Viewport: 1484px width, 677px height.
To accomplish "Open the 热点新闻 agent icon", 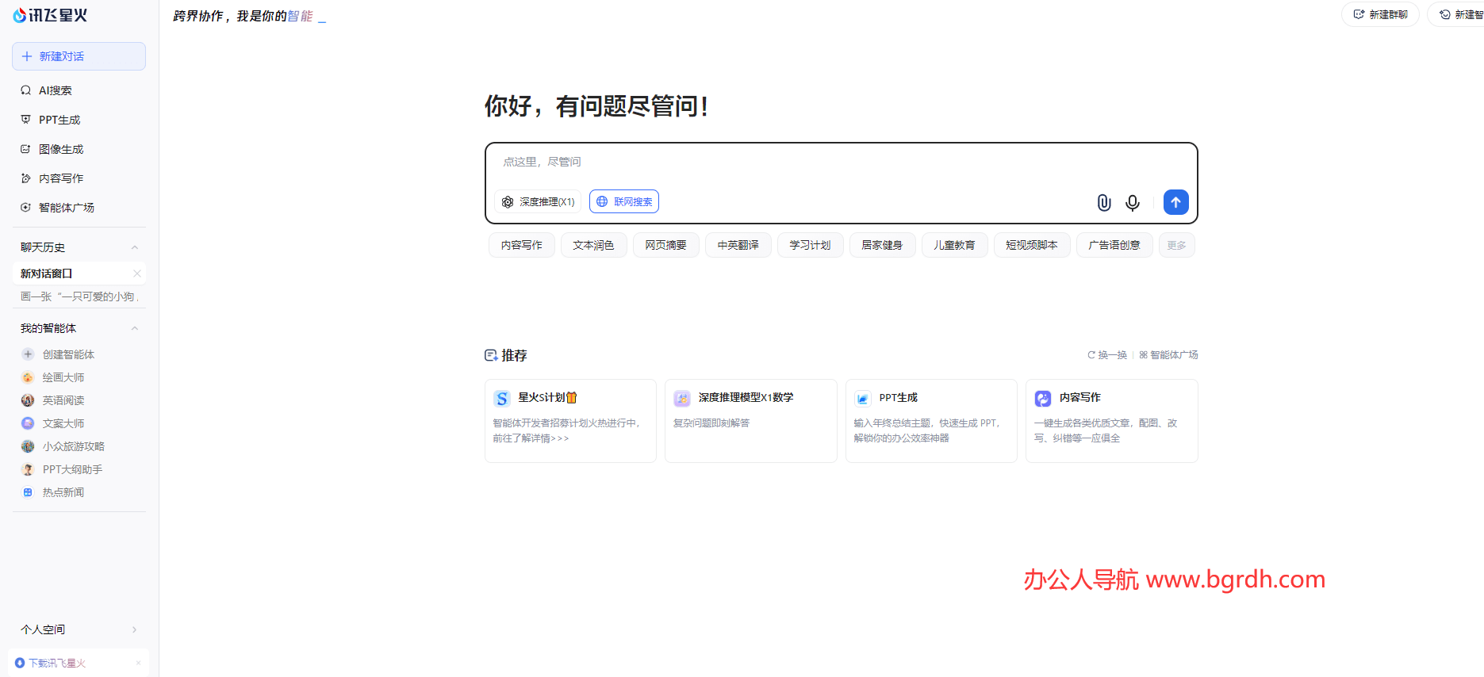I will tap(28, 492).
